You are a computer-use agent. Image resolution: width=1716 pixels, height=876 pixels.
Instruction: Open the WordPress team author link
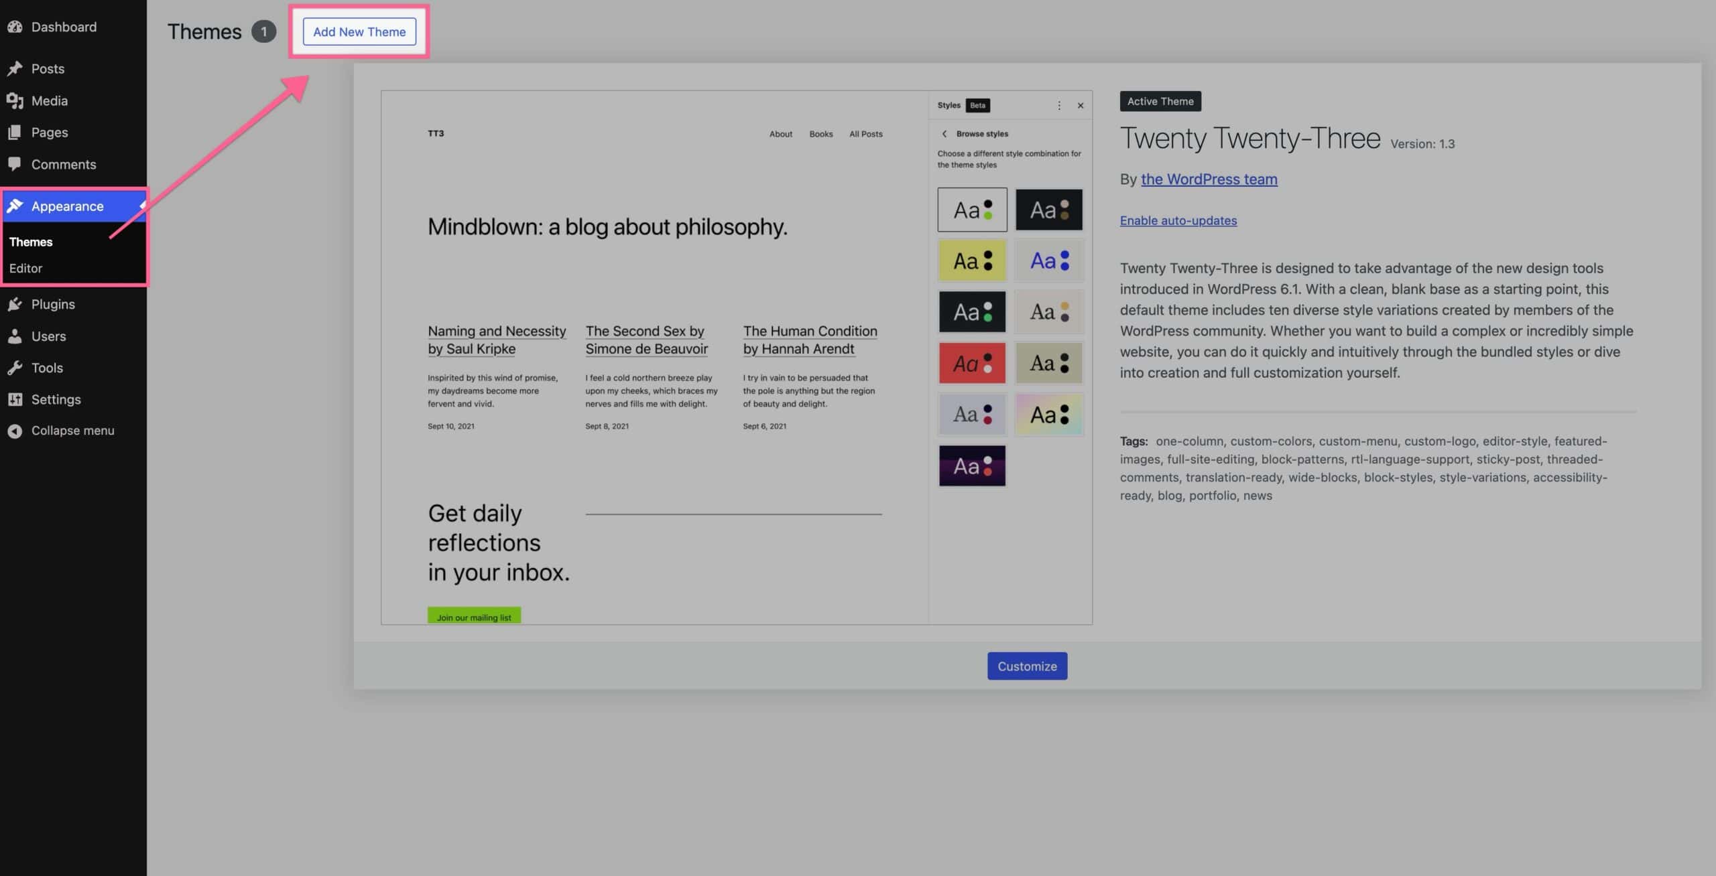(x=1209, y=179)
